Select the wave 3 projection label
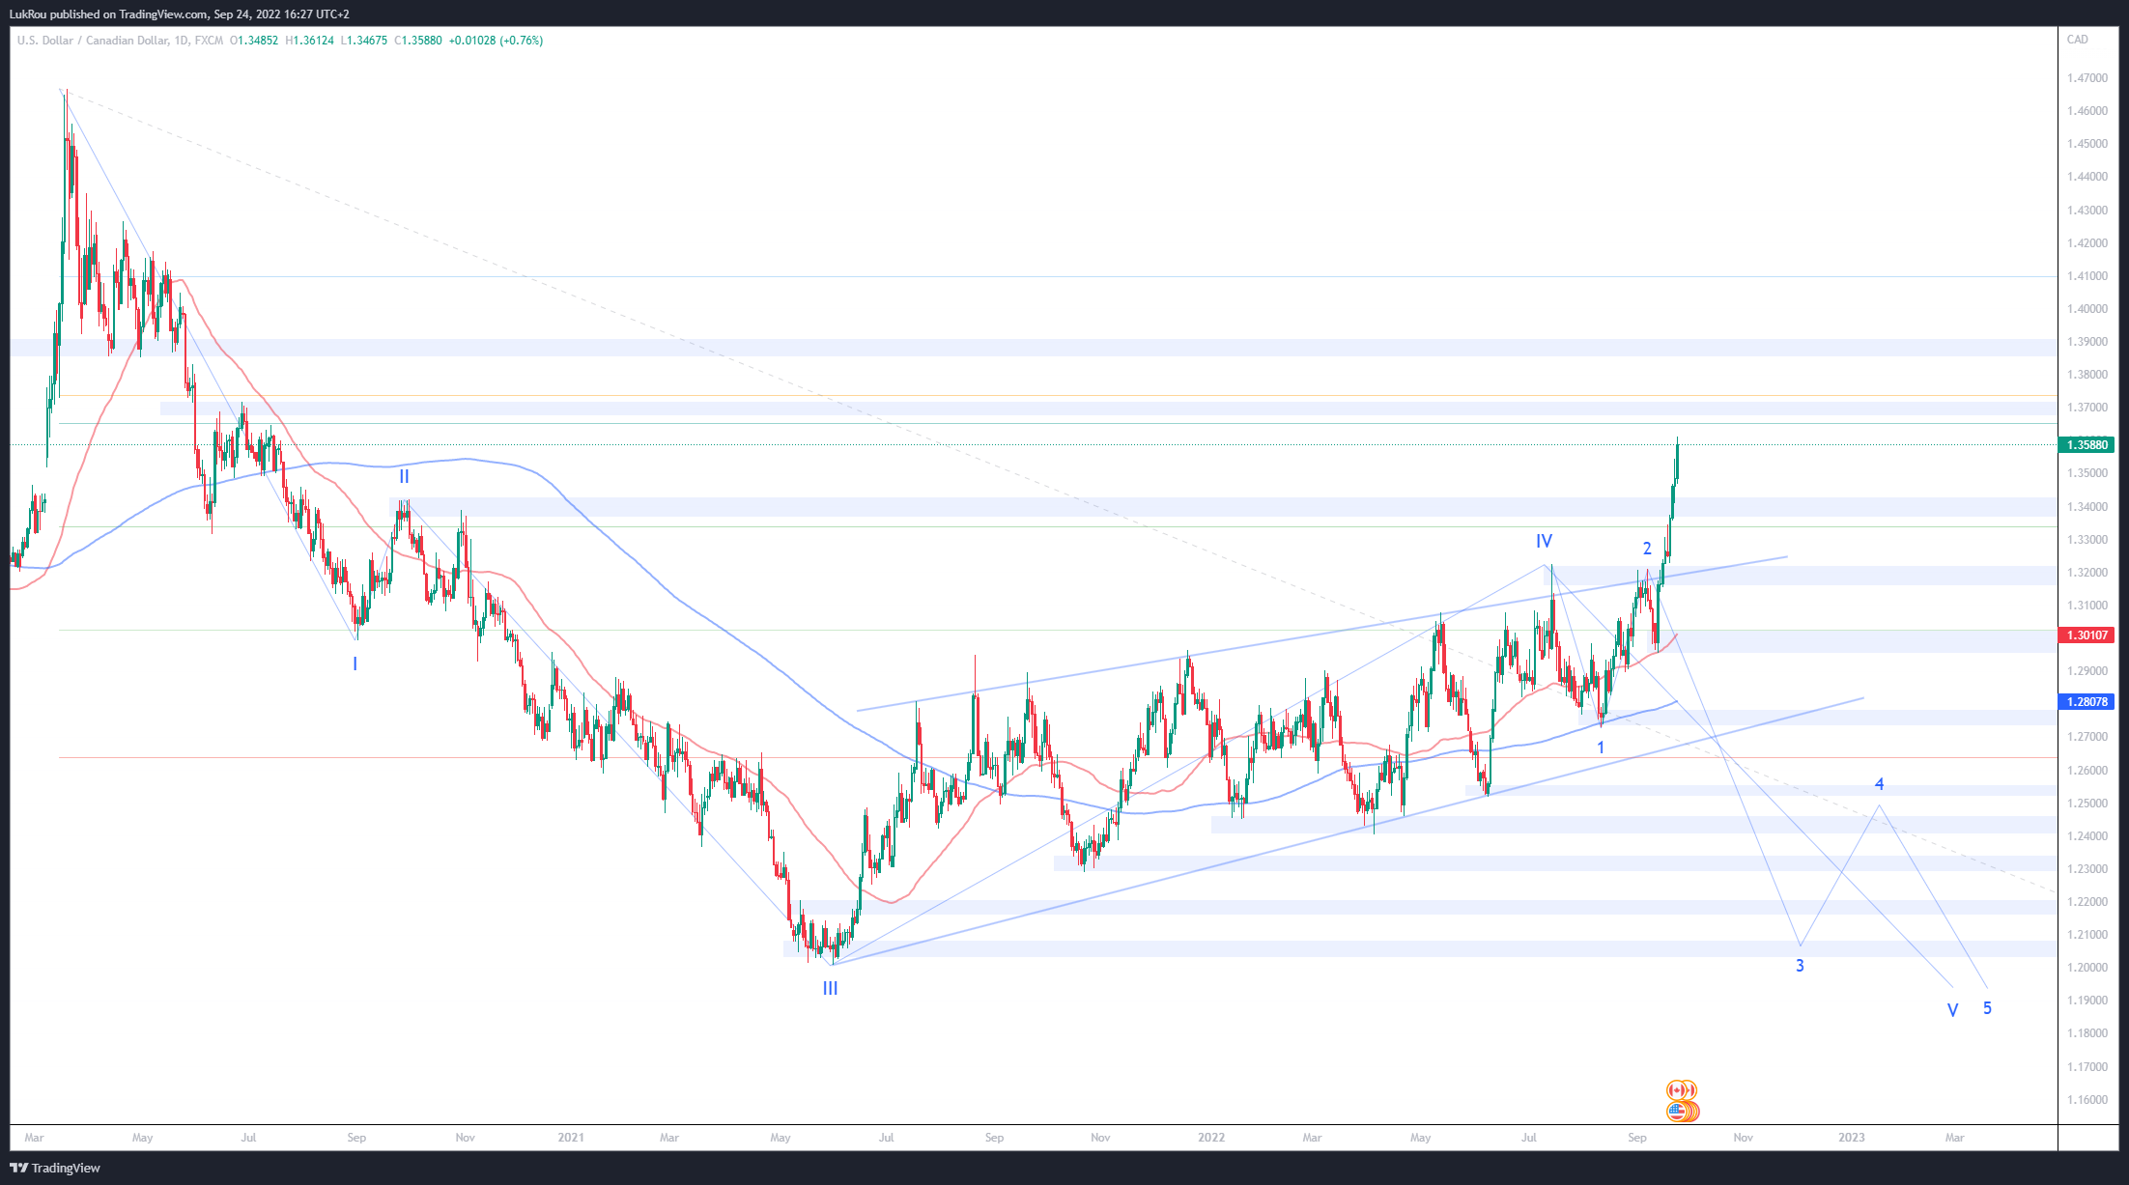The image size is (2129, 1185). click(1800, 966)
